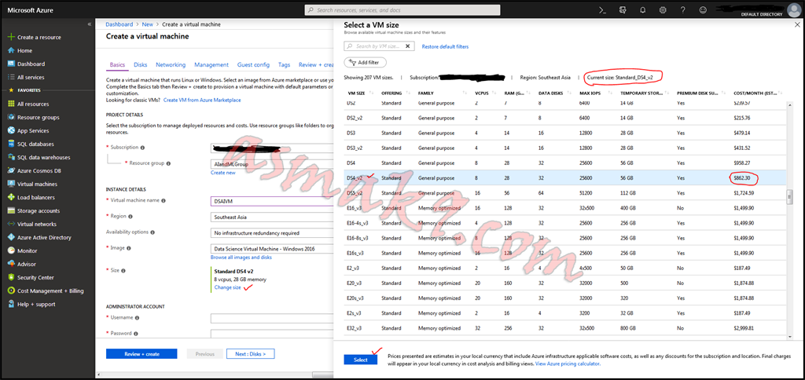Open Dashboard in the left sidebar

pyautogui.click(x=31, y=64)
